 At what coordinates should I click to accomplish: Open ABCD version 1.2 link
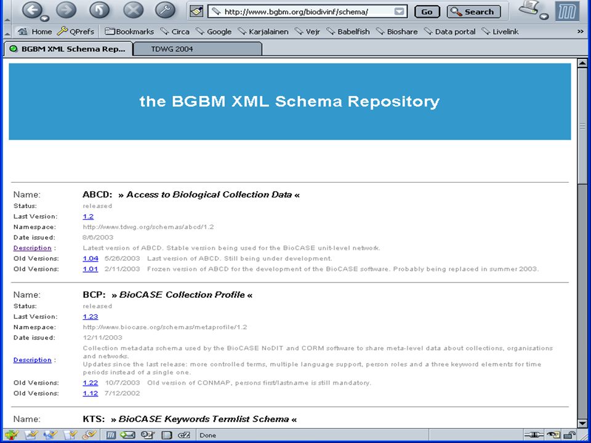tap(88, 217)
